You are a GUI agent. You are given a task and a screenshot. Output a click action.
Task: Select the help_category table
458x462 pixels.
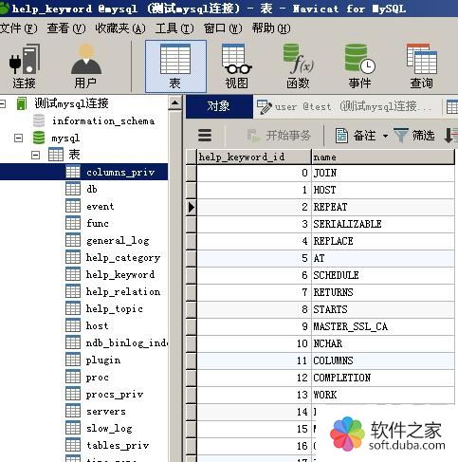click(x=123, y=257)
